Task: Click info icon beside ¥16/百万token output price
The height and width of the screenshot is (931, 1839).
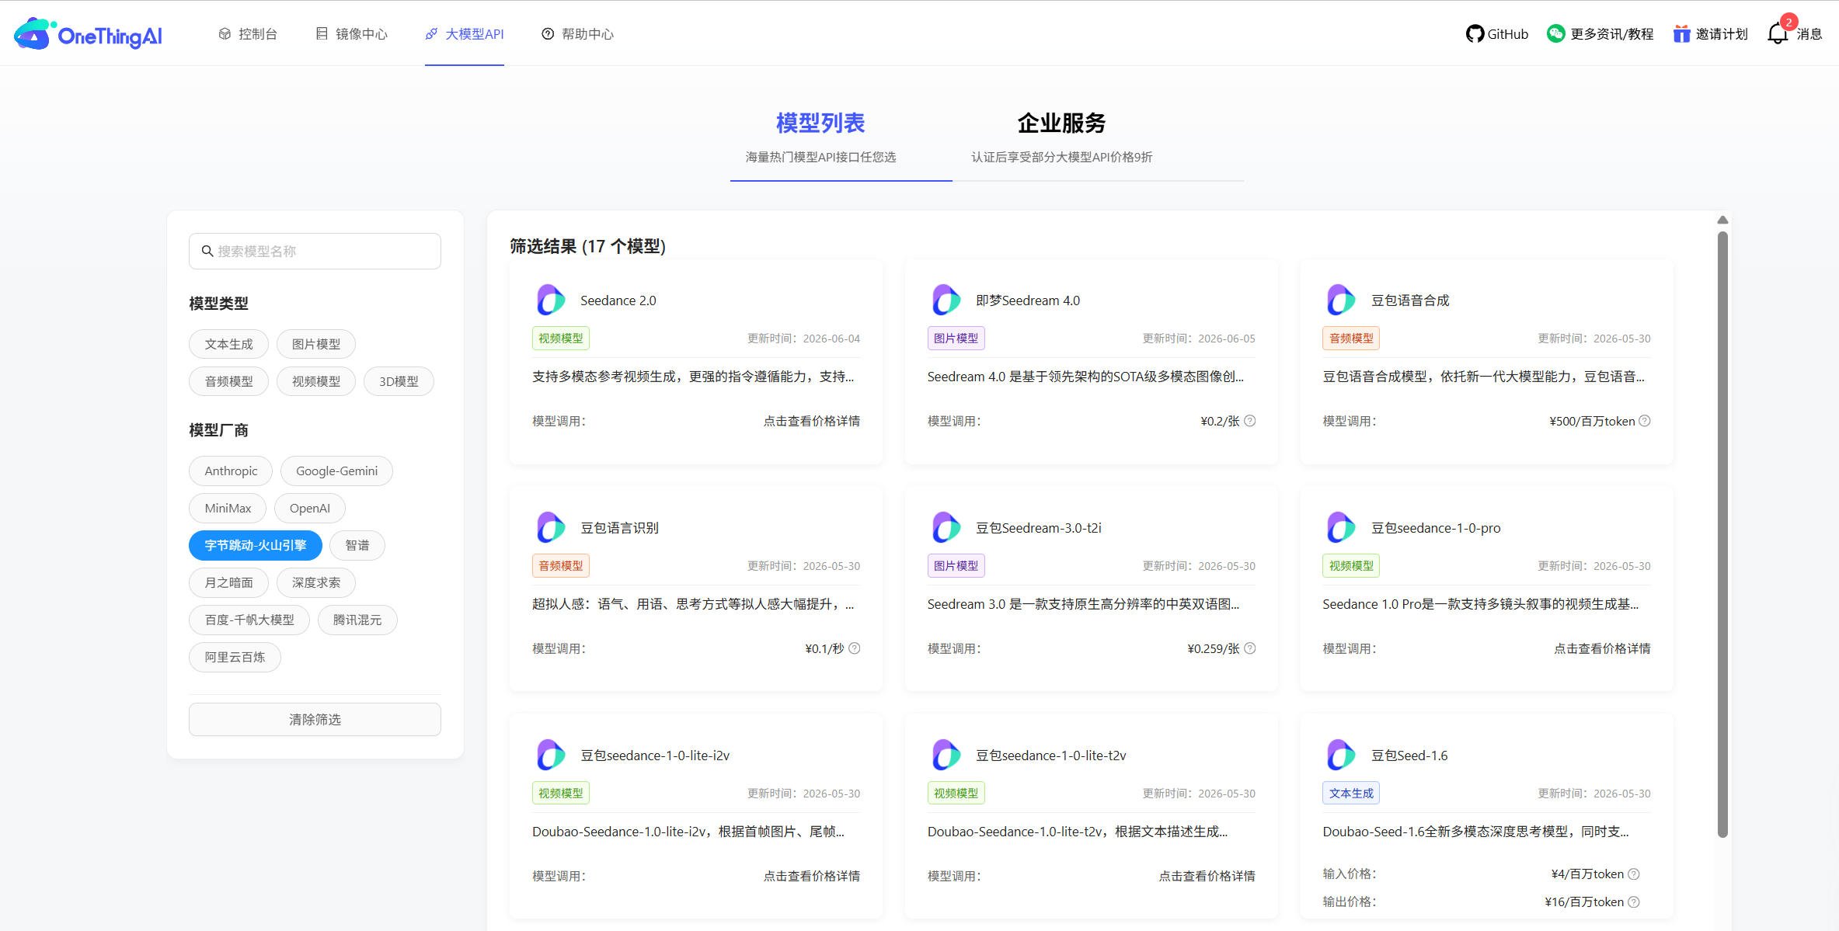Action: [1634, 902]
